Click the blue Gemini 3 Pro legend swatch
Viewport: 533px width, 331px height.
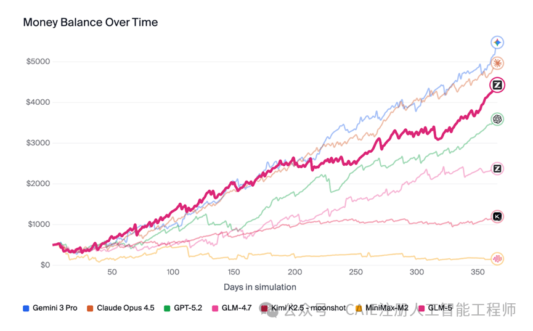pos(26,308)
